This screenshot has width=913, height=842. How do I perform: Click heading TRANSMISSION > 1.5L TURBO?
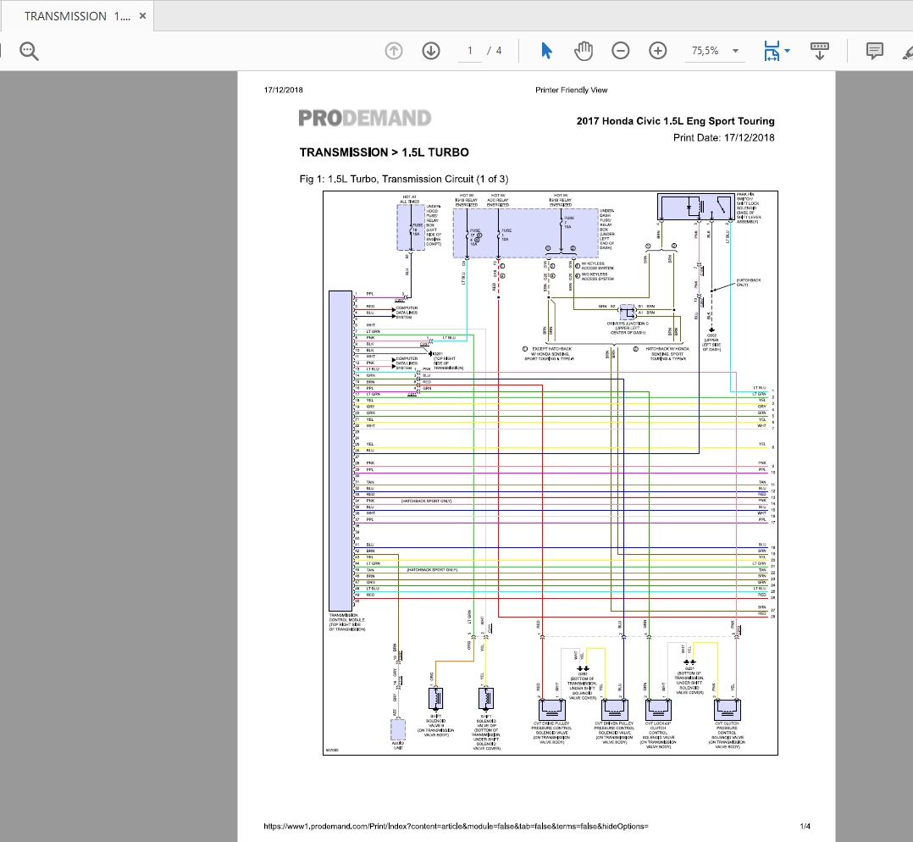tap(385, 152)
